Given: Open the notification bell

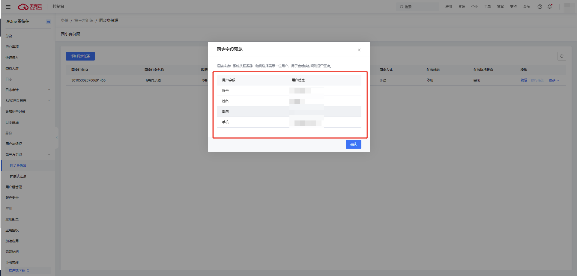Looking at the screenshot, I should [x=549, y=7].
